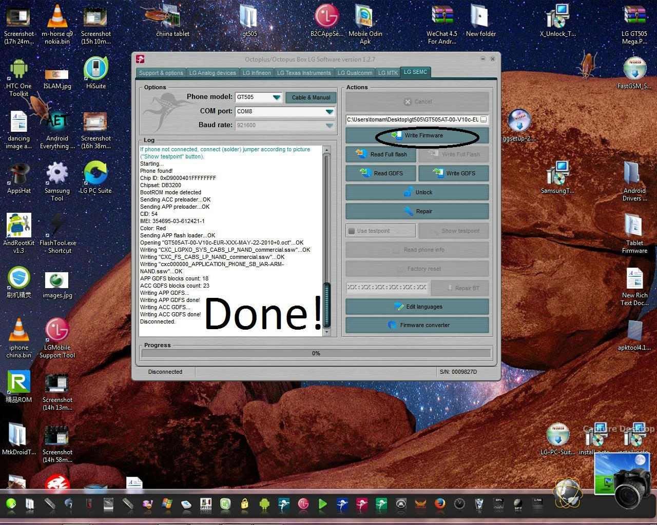The height and width of the screenshot is (525, 657).
Task: Click the Log scroll-down arrow
Action: pos(326,332)
